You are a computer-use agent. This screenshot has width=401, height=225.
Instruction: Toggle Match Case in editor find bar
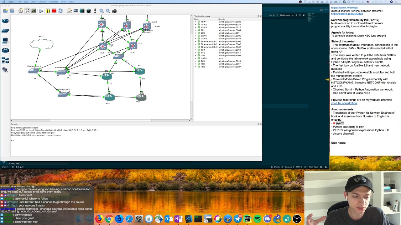point(271,15)
